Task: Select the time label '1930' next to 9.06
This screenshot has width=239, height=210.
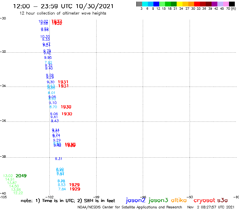Action: tap(67, 114)
